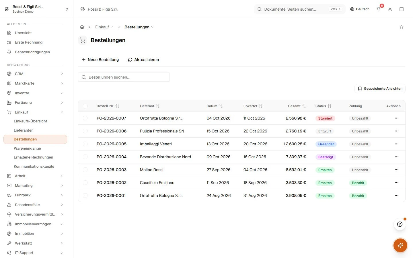Open Erhaltene Rechnungen in the sidebar
Viewport: 413px width, 258px height.
click(x=33, y=157)
